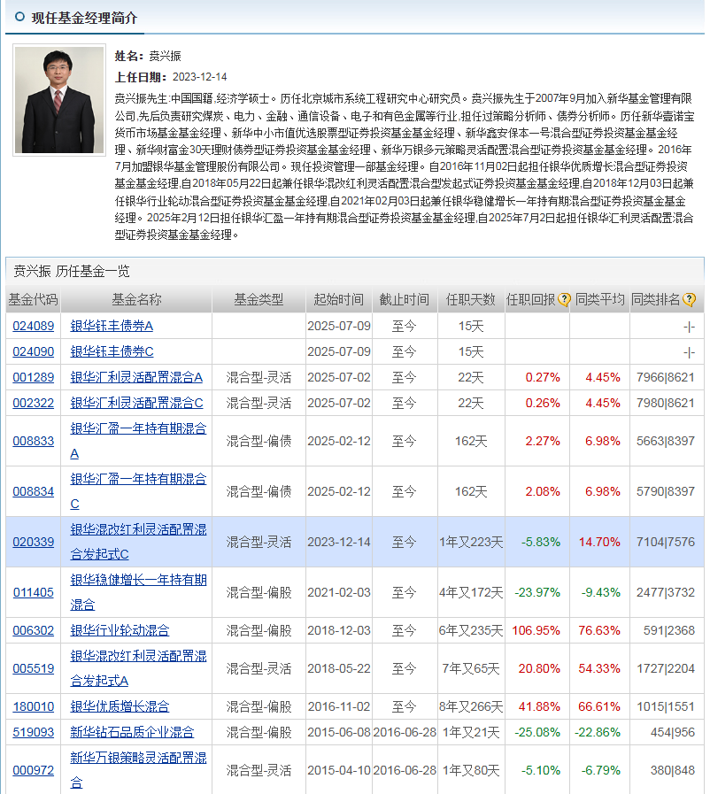Image resolution: width=710 pixels, height=794 pixels.
Task: Open fund code link 000972
Action: point(34,771)
